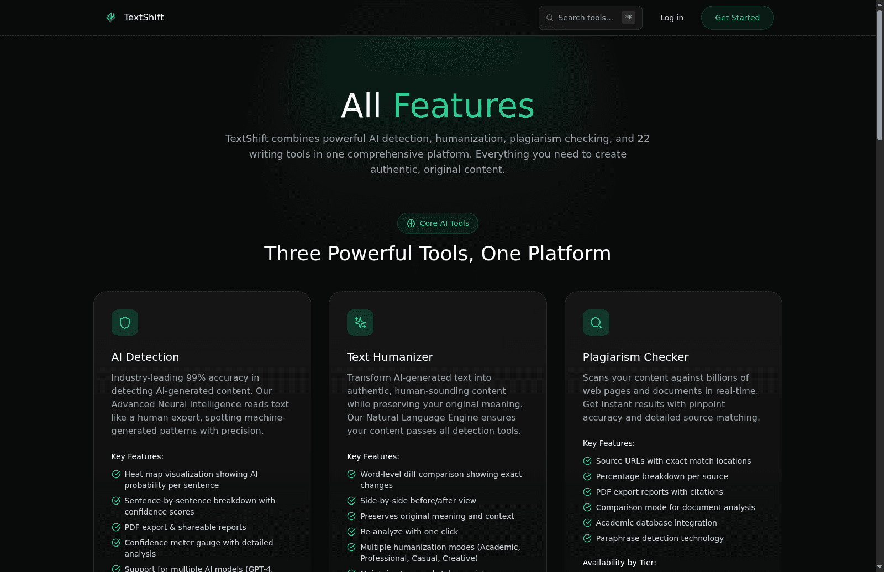Screen dimensions: 884x572
Task: Click the ⌘K keyboard shortcut badge
Action: (629, 18)
